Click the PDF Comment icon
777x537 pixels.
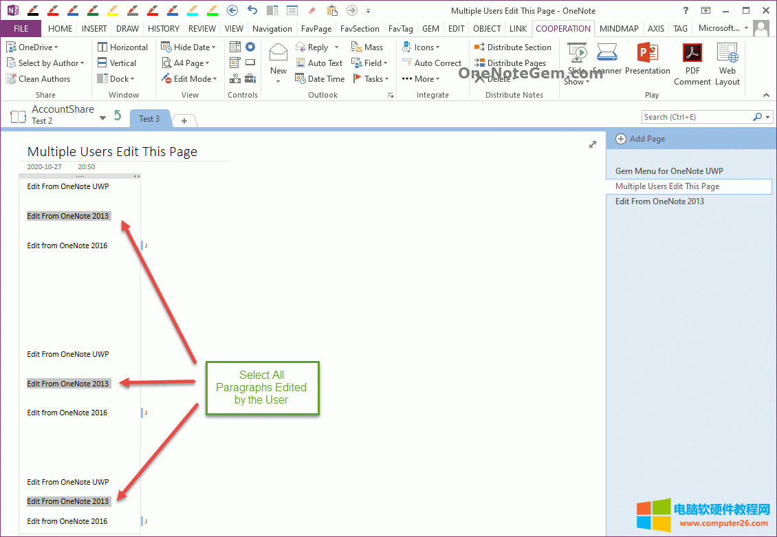[x=692, y=65]
